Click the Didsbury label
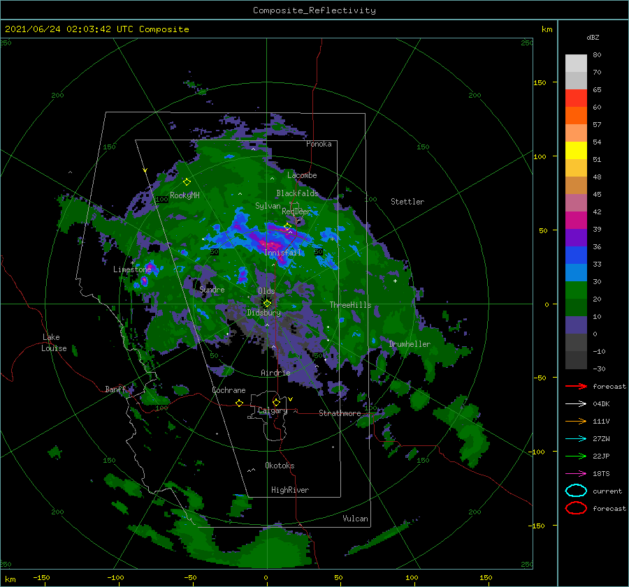The width and height of the screenshot is (629, 587). coord(264,313)
